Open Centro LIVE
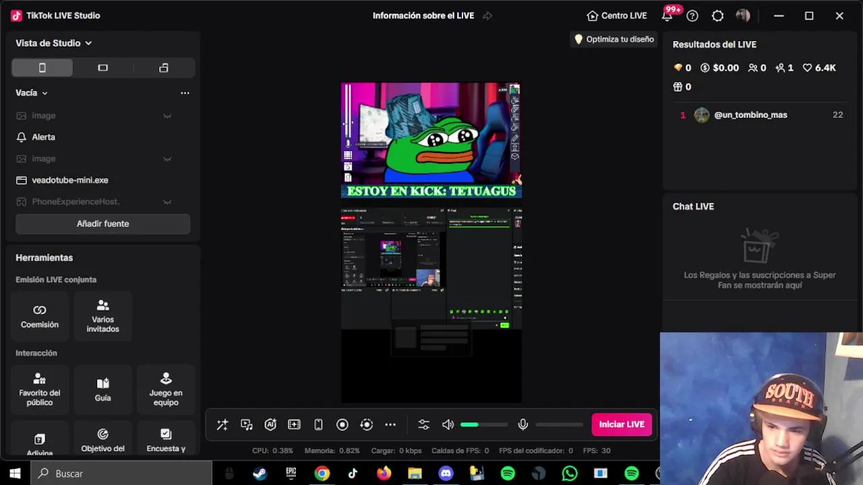This screenshot has height=485, width=863. coord(617,15)
